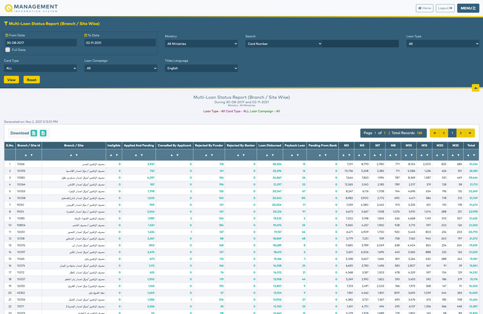This screenshot has width=483, height=314.
Task: Open the Ministry dropdown
Action: point(201,44)
